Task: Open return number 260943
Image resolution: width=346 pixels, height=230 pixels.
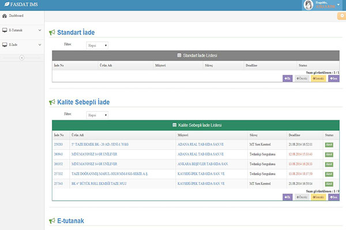Action: (58, 154)
